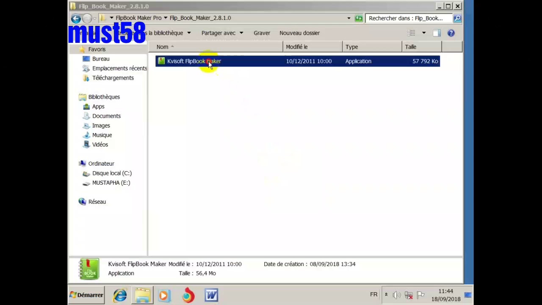The width and height of the screenshot is (542, 305).
Task: Select Bibliothèques in navigation pane
Action: (x=104, y=97)
